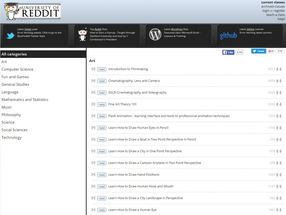Click the University of Reddit logo

(32, 11)
